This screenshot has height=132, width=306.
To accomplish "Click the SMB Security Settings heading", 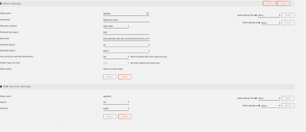I will point(17,87).
